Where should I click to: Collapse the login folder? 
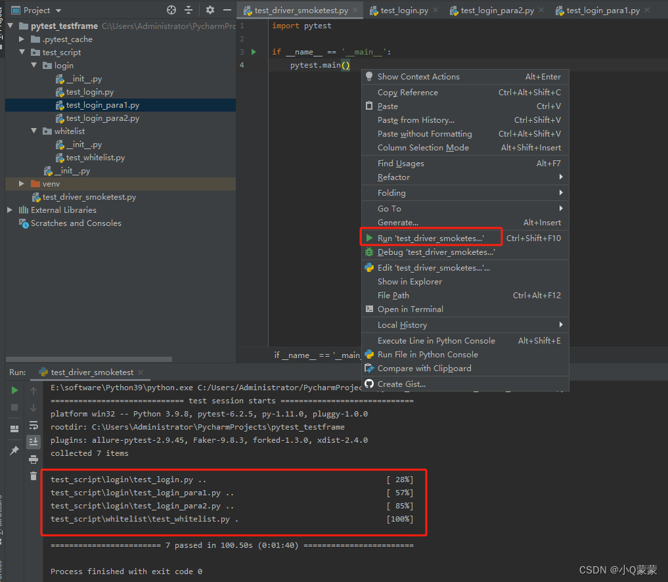click(x=34, y=65)
